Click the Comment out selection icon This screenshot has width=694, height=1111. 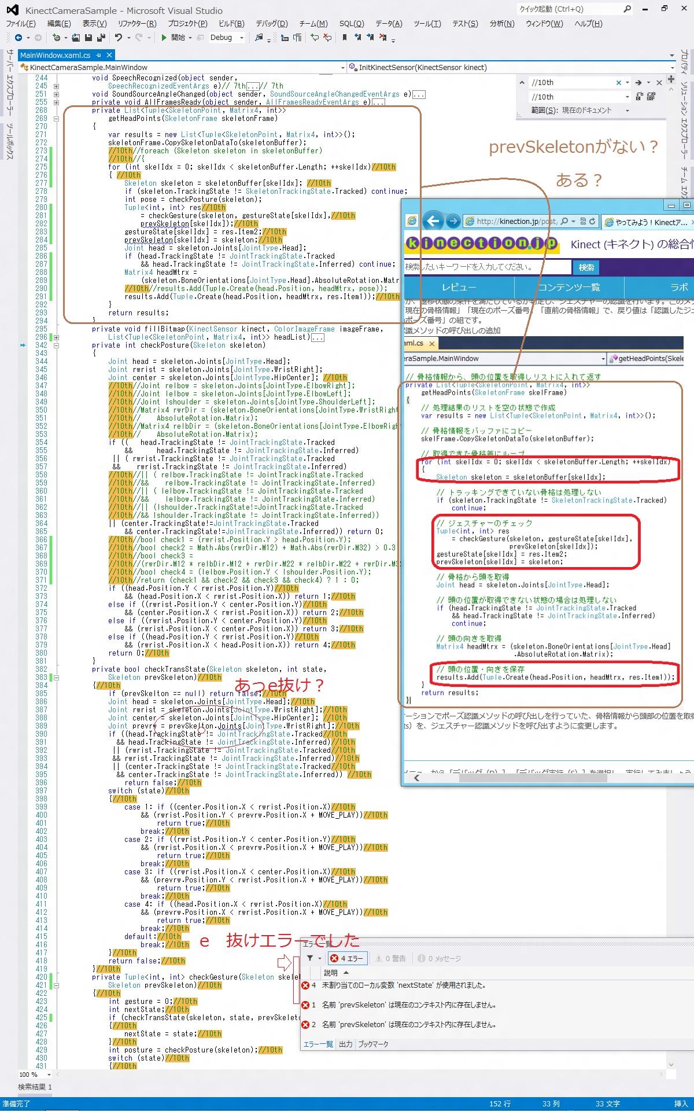315,38
